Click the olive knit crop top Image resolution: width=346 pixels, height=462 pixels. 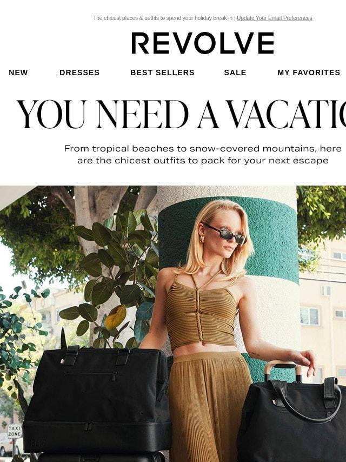click(202, 312)
